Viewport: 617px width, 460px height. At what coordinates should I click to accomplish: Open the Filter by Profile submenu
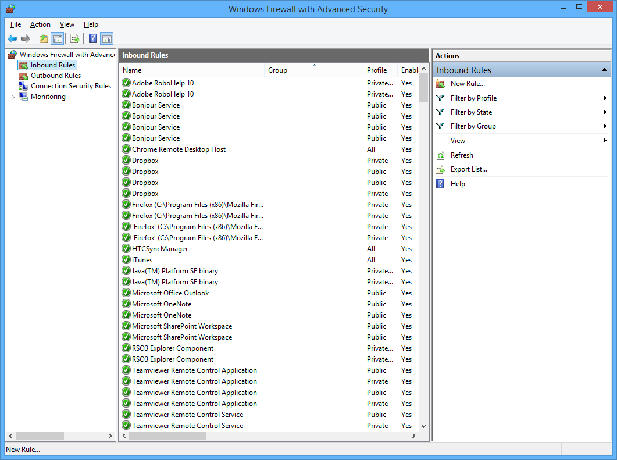pos(473,98)
